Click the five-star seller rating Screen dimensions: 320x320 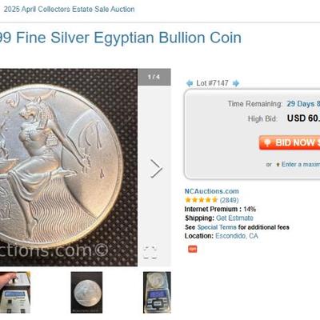click(202, 200)
